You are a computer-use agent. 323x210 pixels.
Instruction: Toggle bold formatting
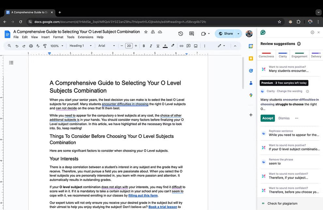coord(144,46)
